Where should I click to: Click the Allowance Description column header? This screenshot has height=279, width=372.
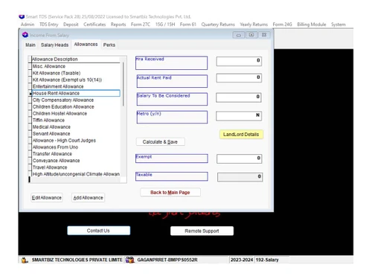click(x=76, y=60)
